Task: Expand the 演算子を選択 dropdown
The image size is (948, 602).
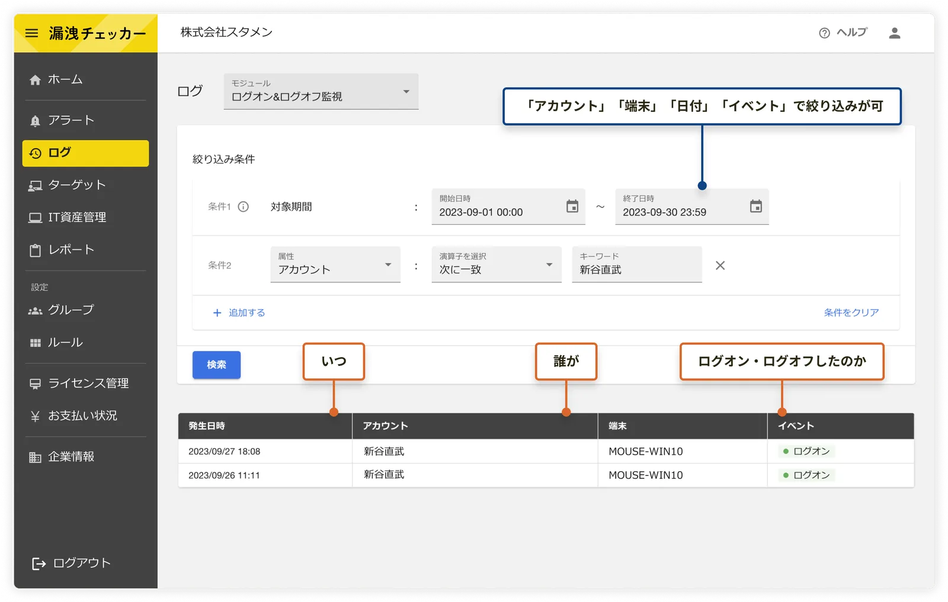Action: pos(497,264)
